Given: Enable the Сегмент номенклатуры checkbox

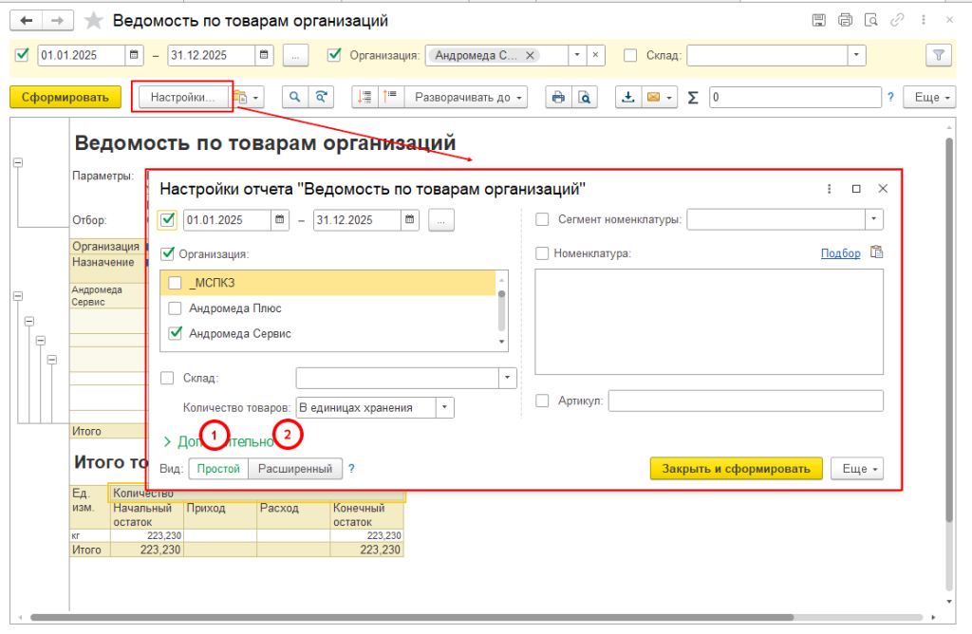Looking at the screenshot, I should (543, 220).
